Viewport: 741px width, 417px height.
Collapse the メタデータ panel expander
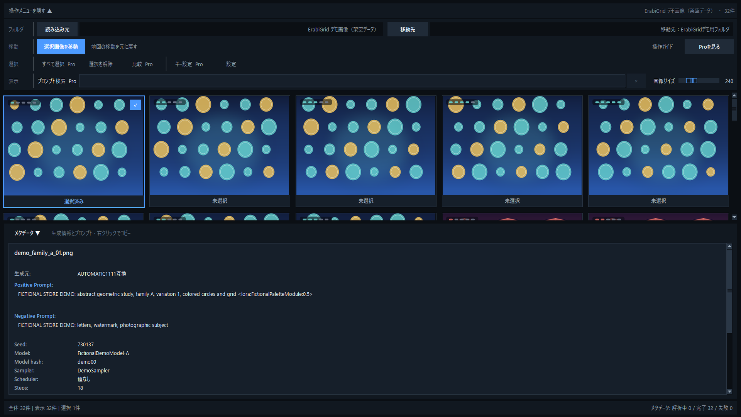[x=27, y=233]
